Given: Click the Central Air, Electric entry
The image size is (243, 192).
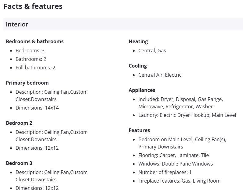Looking at the screenshot, I should [160, 75].
